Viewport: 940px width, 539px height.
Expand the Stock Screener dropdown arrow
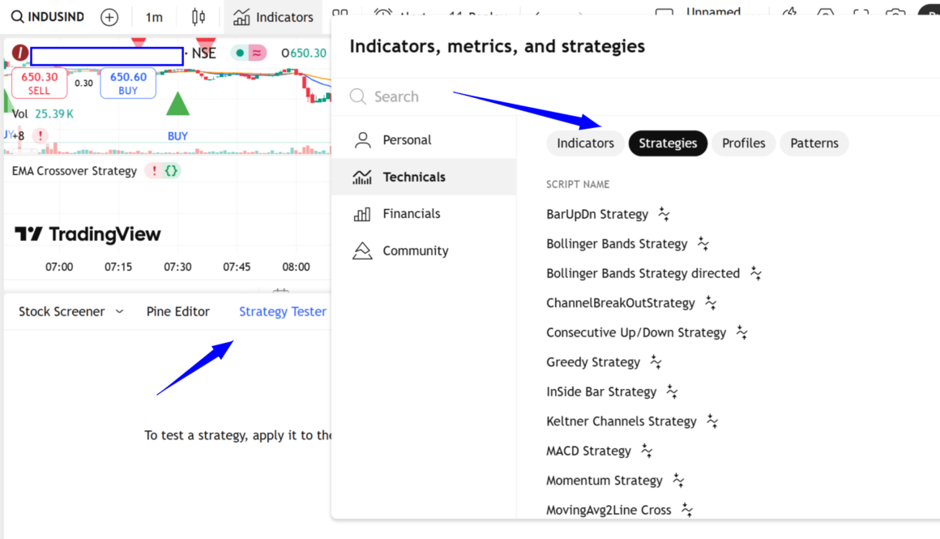tap(120, 311)
